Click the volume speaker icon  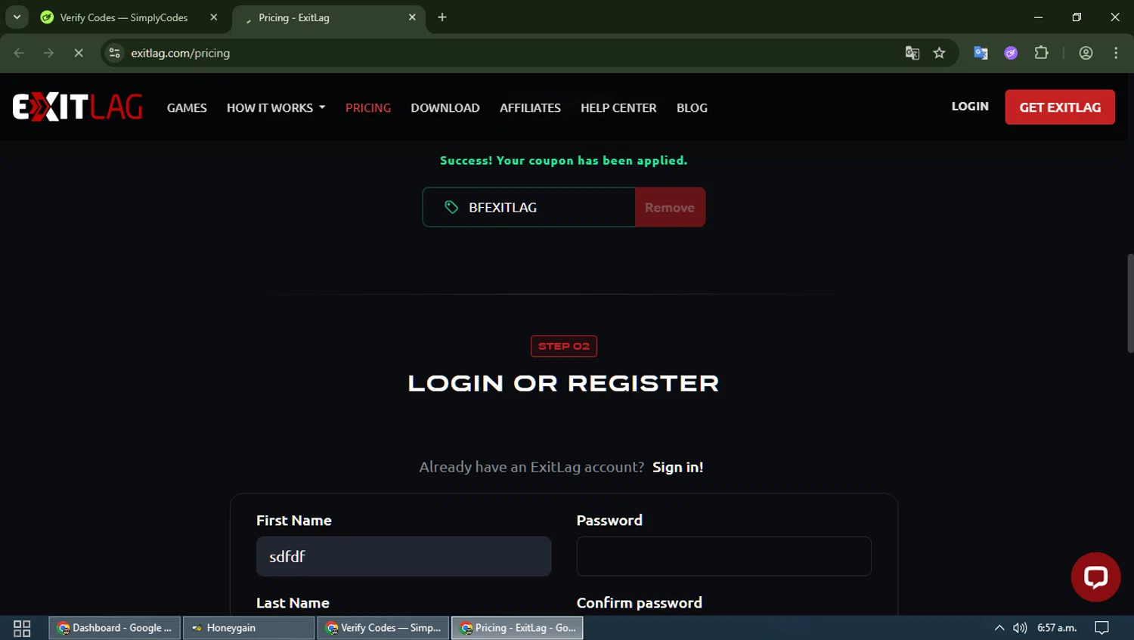(x=1020, y=628)
